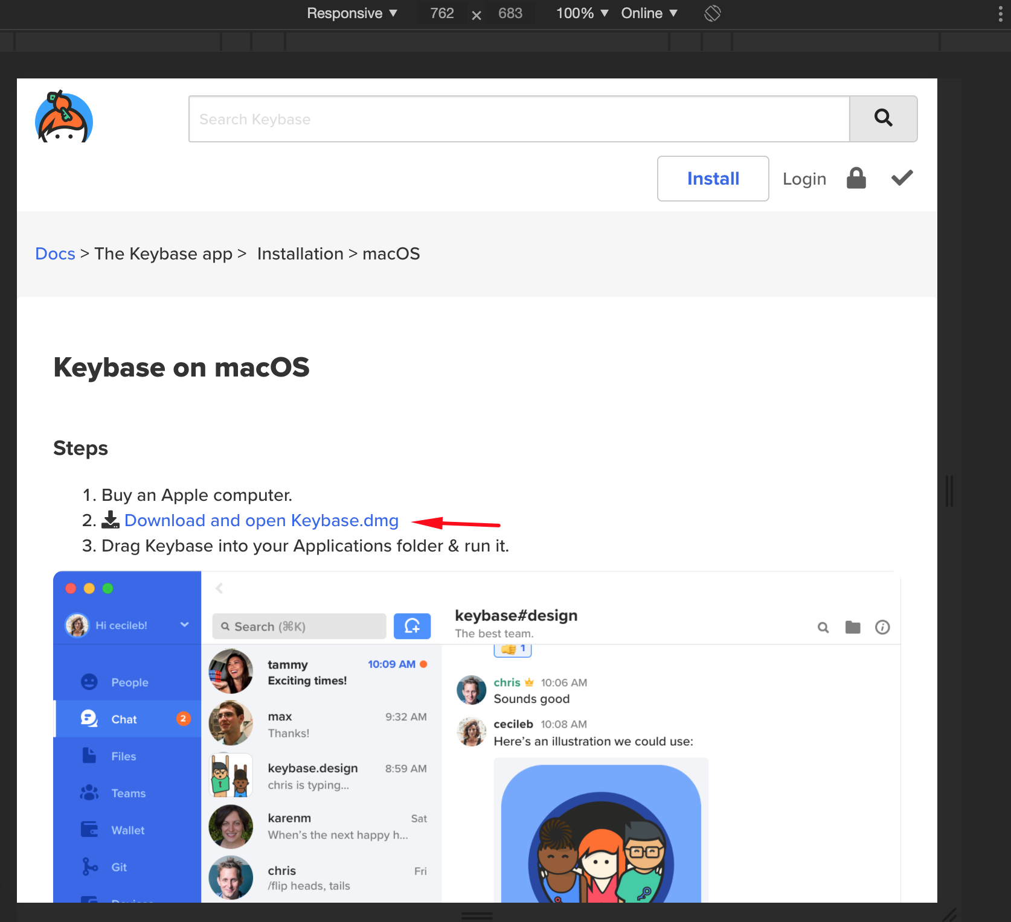This screenshot has width=1011, height=922.
Task: Click the checkmark icon in the header
Action: [x=902, y=178]
